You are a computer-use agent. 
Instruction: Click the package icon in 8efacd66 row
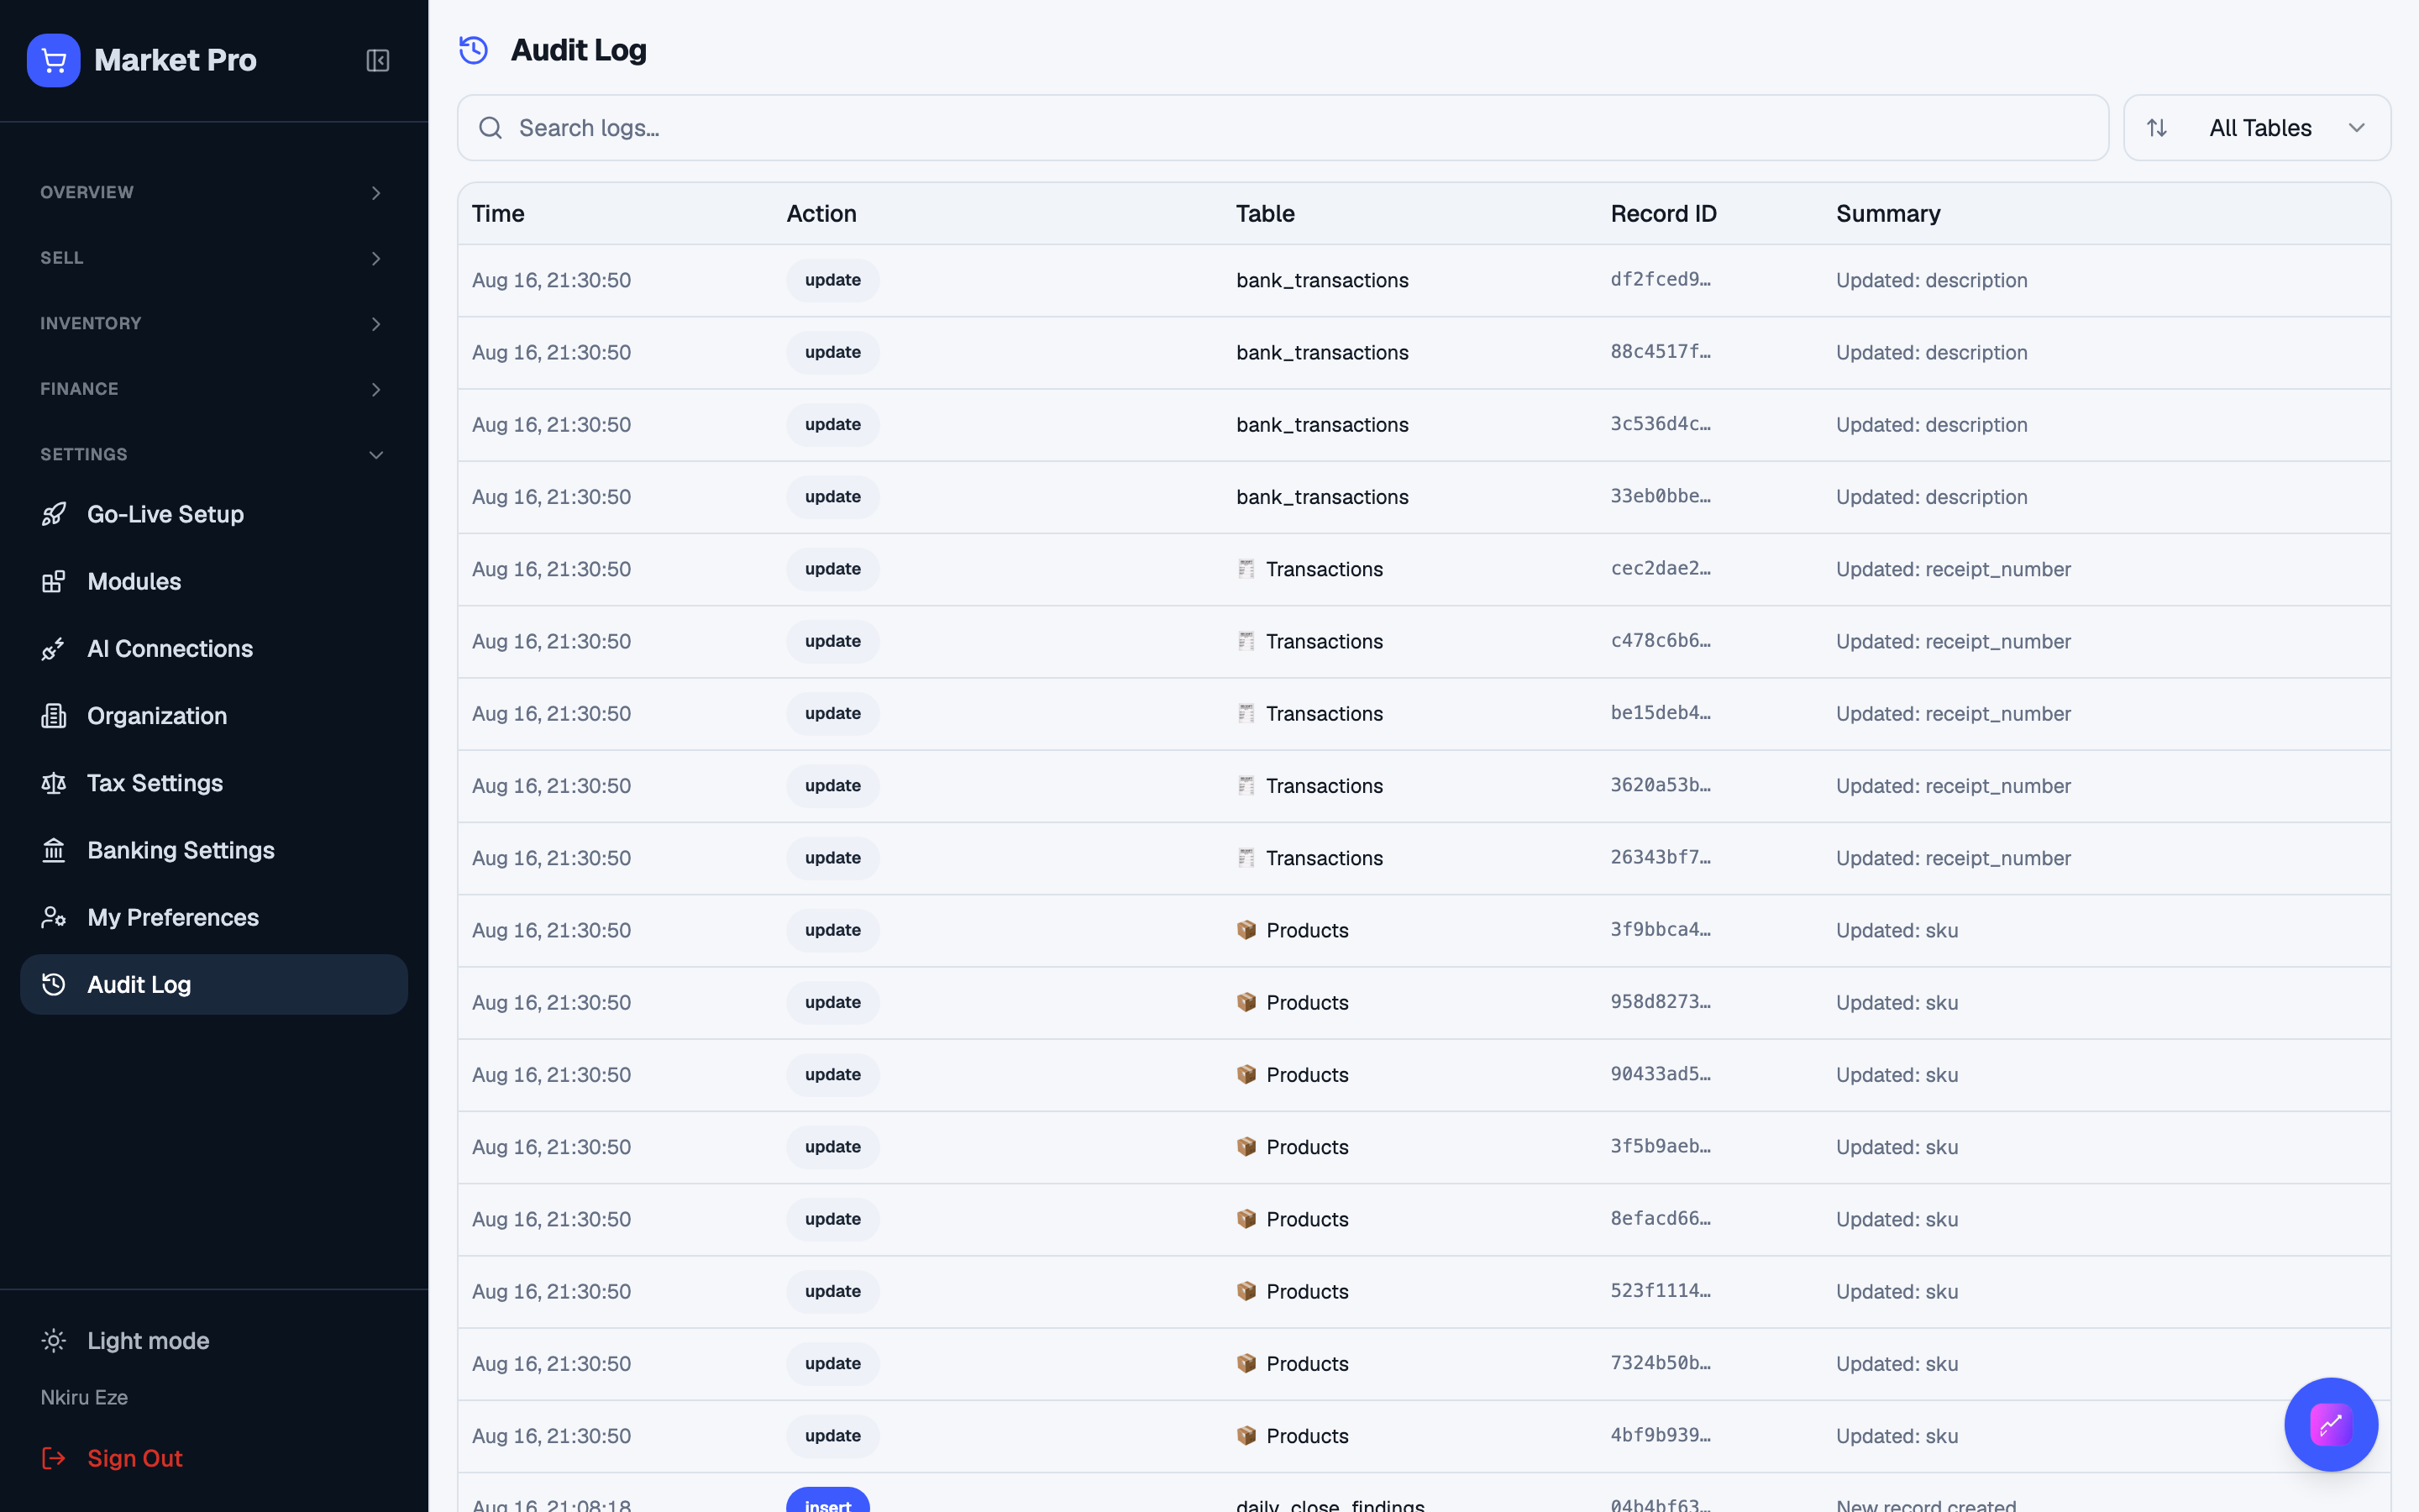click(x=1246, y=1219)
